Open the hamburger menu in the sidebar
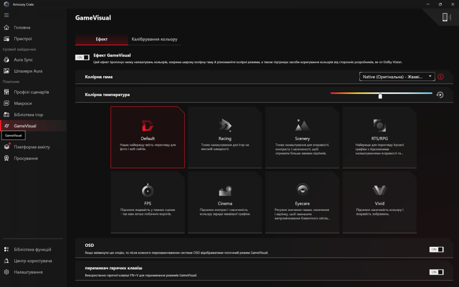 click(x=6, y=15)
